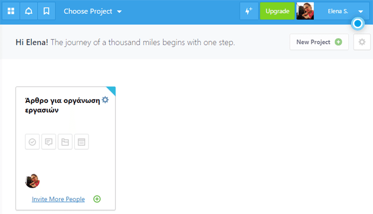The height and width of the screenshot is (214, 373).
Task: Open the dashboard grid icon
Action: click(11, 11)
